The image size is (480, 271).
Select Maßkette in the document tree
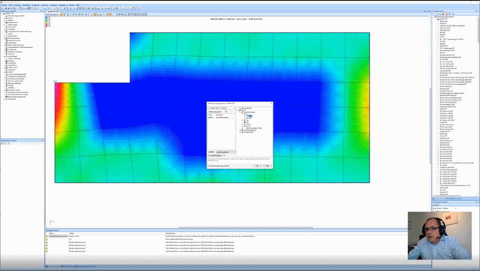click(x=11, y=87)
